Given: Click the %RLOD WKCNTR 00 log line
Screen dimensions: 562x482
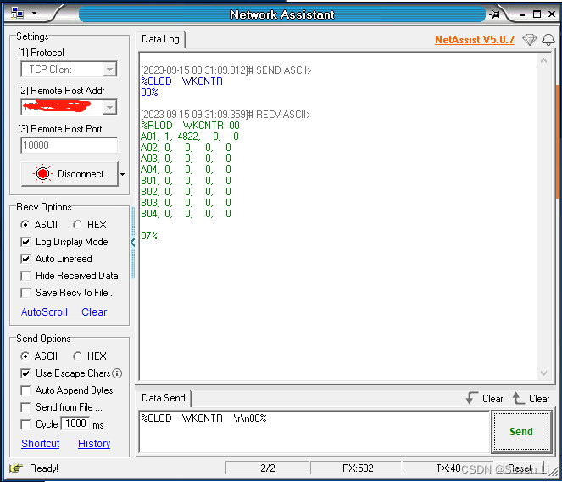Looking at the screenshot, I should point(190,126).
